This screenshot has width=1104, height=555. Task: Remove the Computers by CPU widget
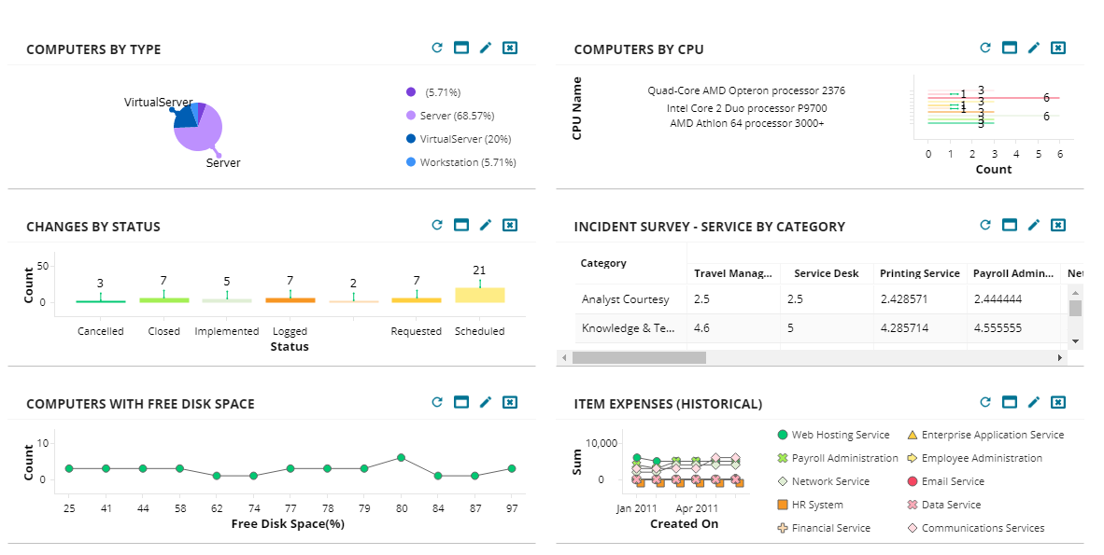(x=1058, y=47)
